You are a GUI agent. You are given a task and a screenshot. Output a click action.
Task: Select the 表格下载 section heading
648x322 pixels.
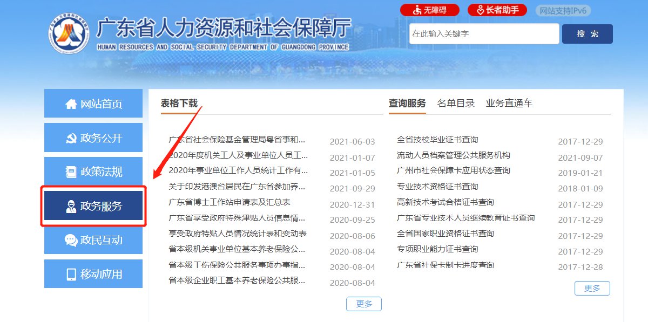(x=179, y=104)
